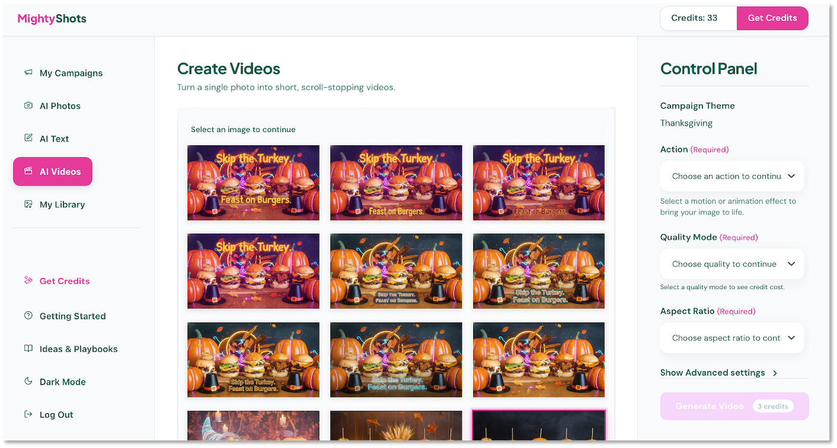Click the pink Get Credits button
837x448 pixels.
[772, 18]
